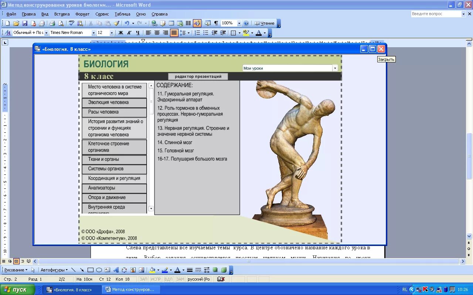The image size is (473, 295).
Task: Toggle justified text alignment
Action: pyautogui.click(x=174, y=33)
